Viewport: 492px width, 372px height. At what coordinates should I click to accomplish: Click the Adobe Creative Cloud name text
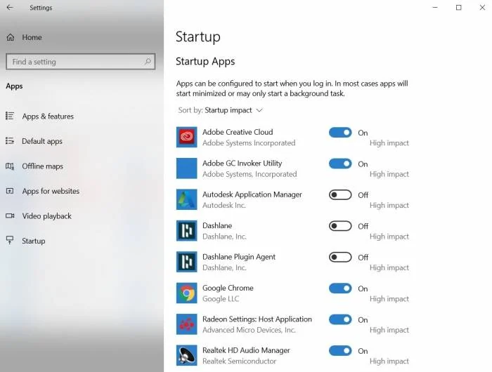pos(238,132)
